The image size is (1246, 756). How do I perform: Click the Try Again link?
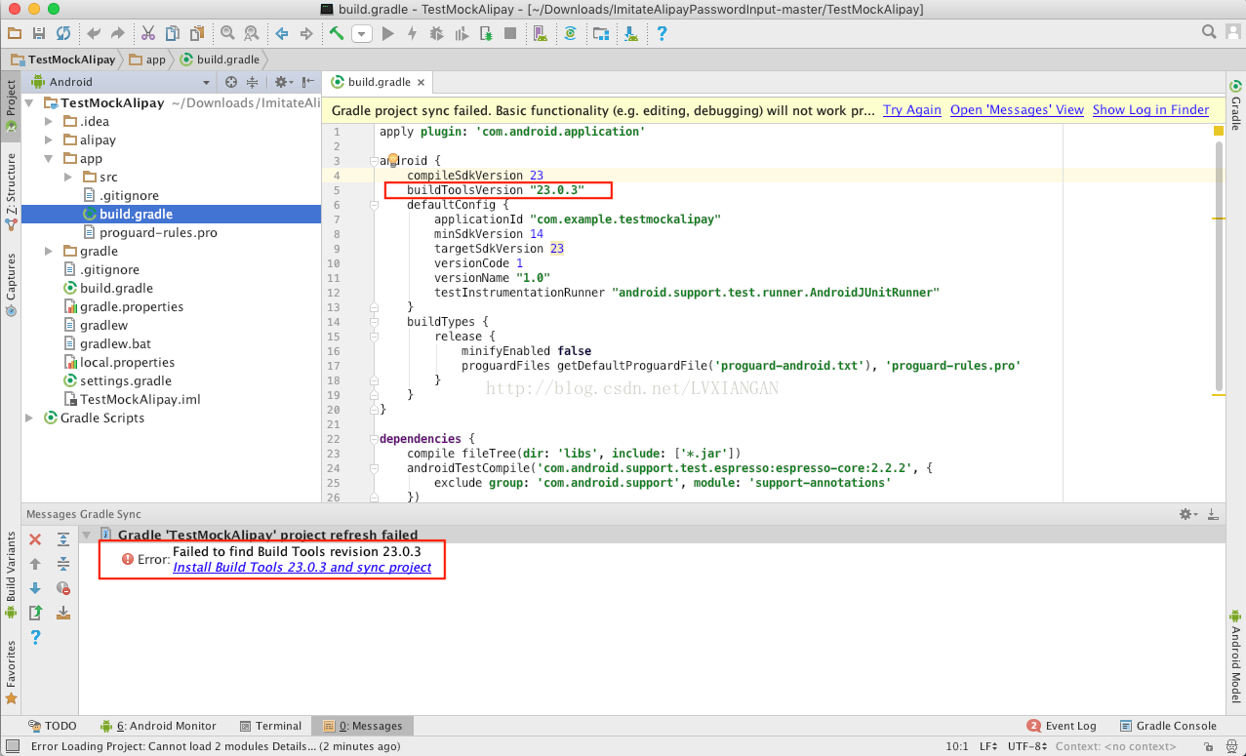pos(912,110)
